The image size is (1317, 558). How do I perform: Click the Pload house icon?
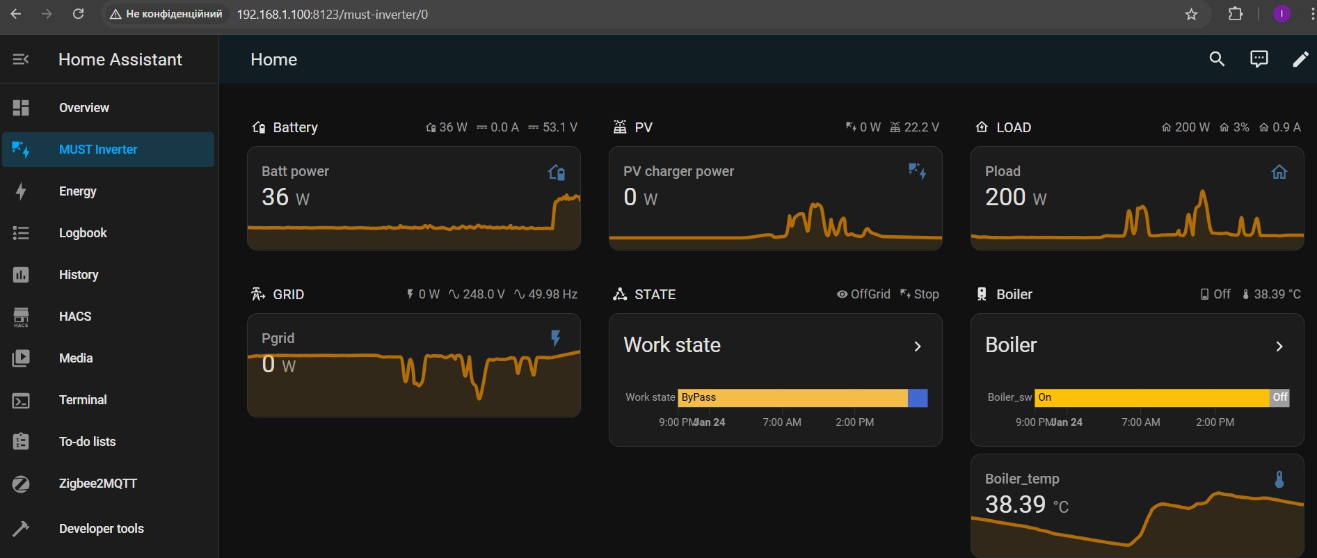tap(1279, 172)
